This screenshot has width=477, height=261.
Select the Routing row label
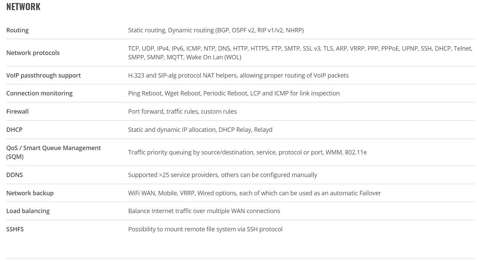tap(18, 30)
